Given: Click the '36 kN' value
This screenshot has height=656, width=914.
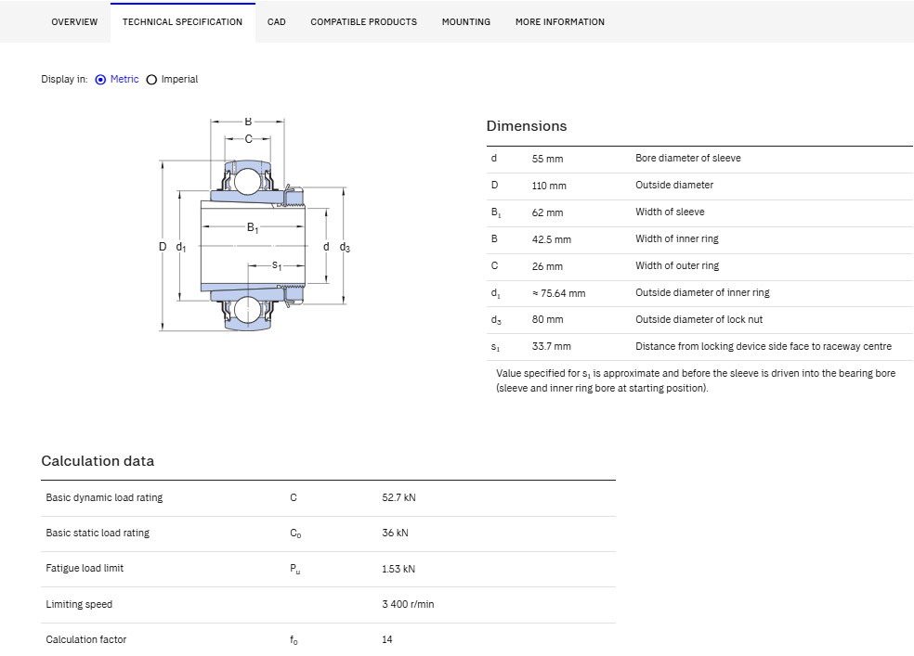Looking at the screenshot, I should pos(395,534).
